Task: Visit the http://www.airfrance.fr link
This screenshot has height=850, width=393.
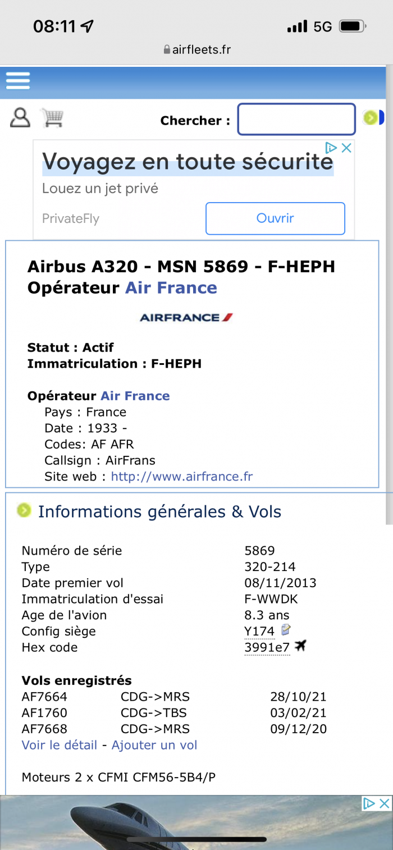Action: coord(182,477)
